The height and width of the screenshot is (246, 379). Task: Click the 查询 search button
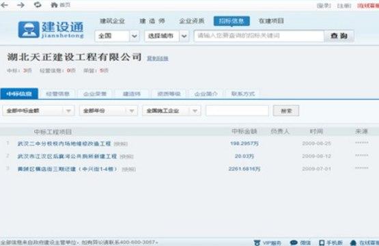339,36
